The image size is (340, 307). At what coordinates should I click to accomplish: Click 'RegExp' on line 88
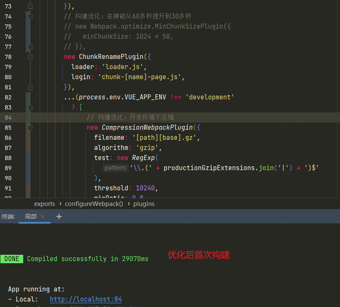click(x=143, y=158)
